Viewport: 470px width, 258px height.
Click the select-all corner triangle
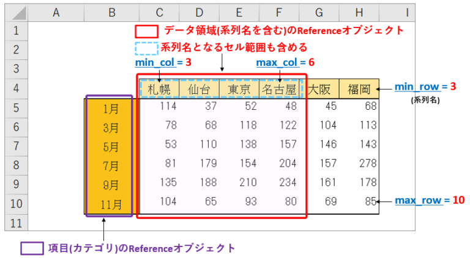16,12
